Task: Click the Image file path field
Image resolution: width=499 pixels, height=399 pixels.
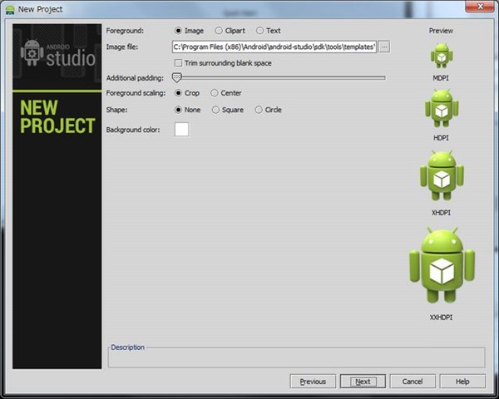Action: coord(274,47)
